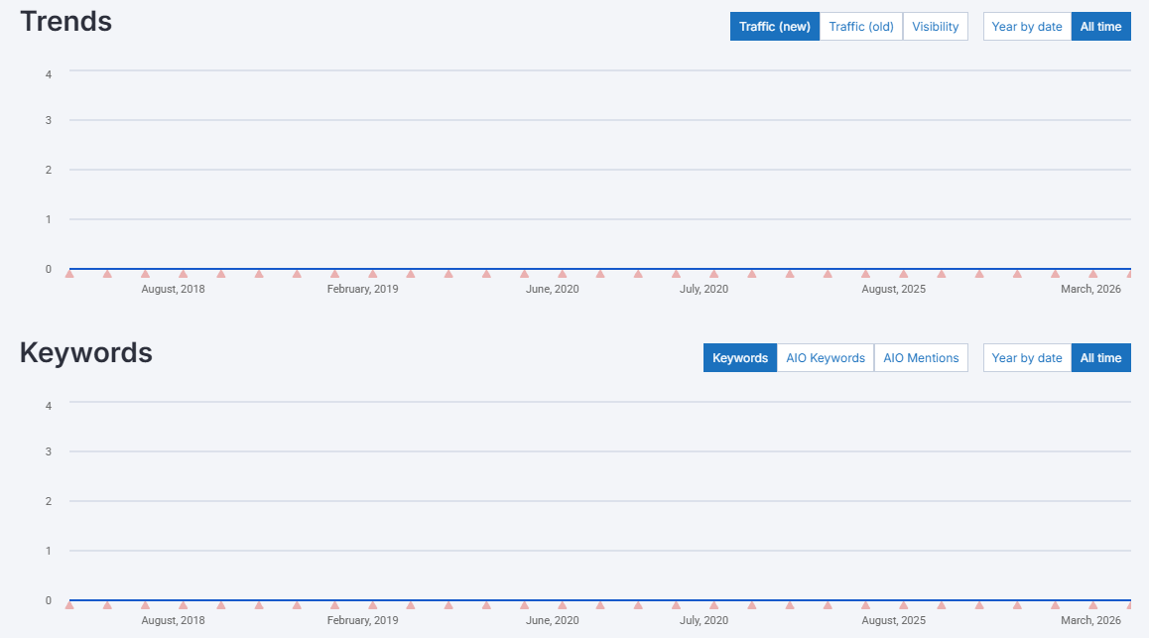Click August, 2025 label on Trends axis
Image resolution: width=1149 pixels, height=638 pixels.
point(893,290)
